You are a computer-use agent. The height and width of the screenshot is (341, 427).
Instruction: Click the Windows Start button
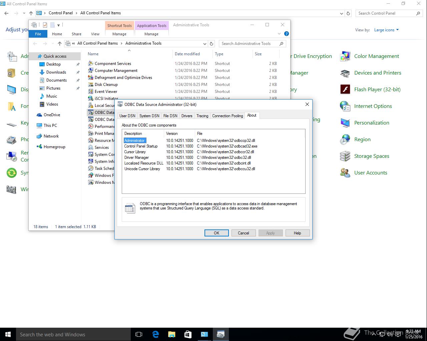[x=8, y=334]
